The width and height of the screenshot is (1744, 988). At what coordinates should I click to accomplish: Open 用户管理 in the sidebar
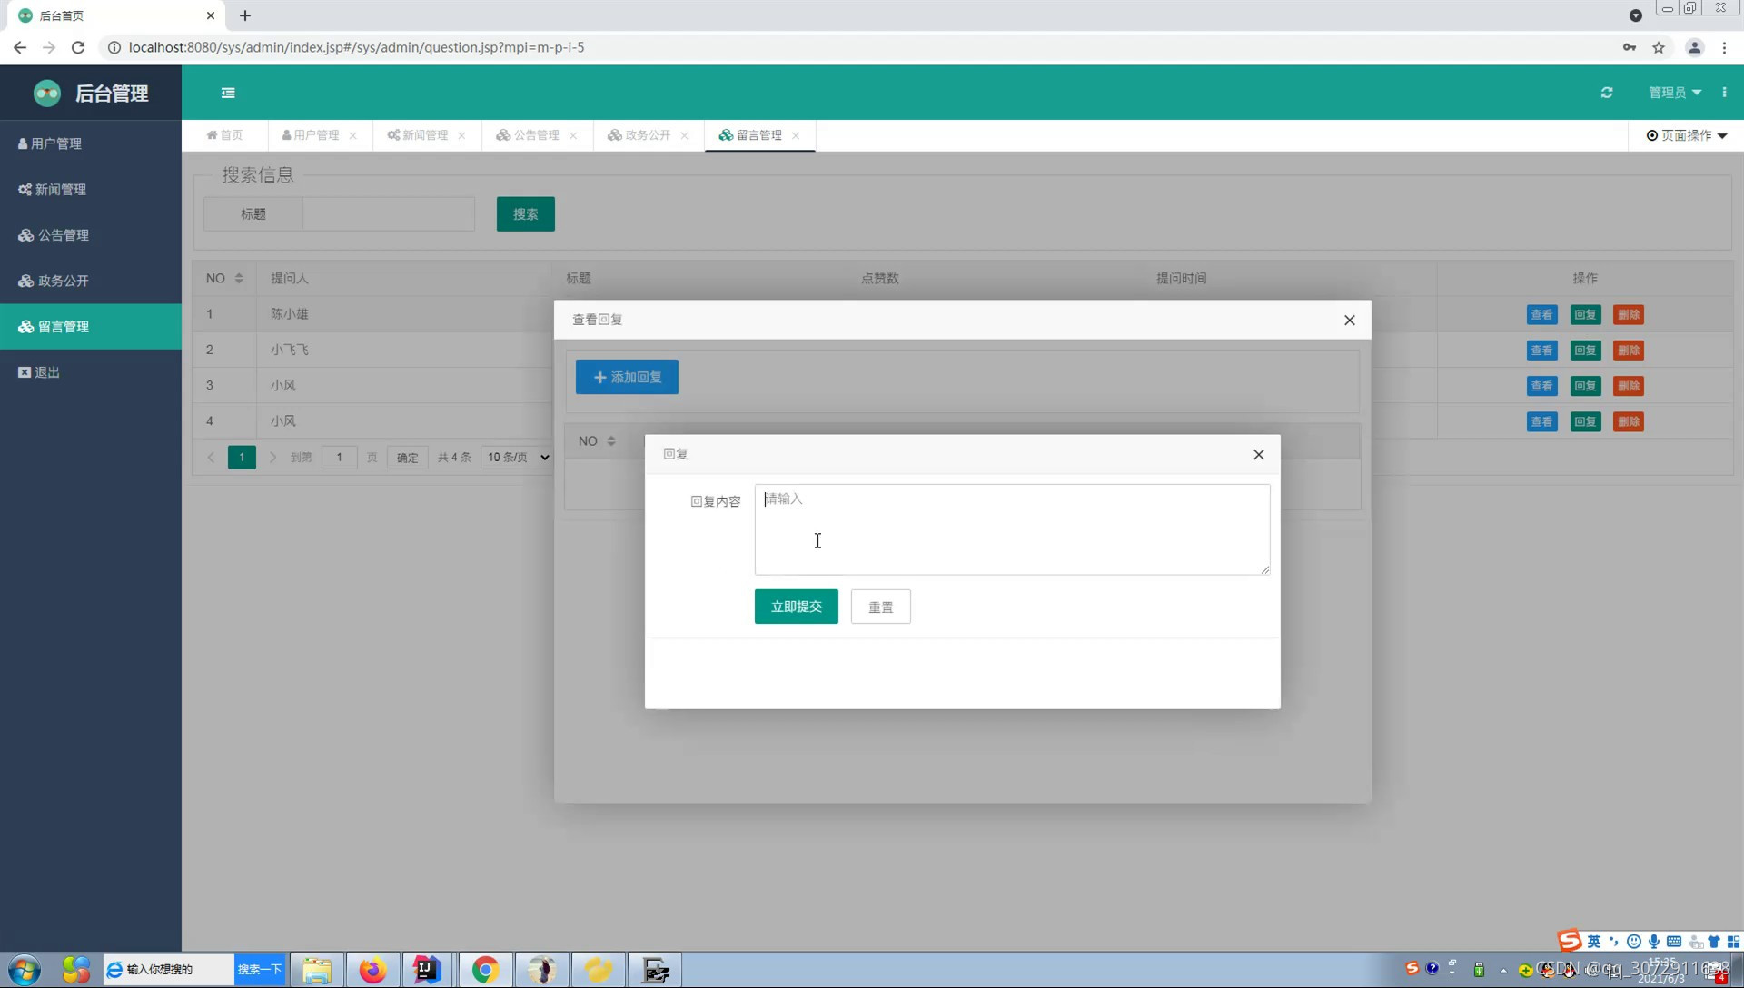(x=91, y=143)
